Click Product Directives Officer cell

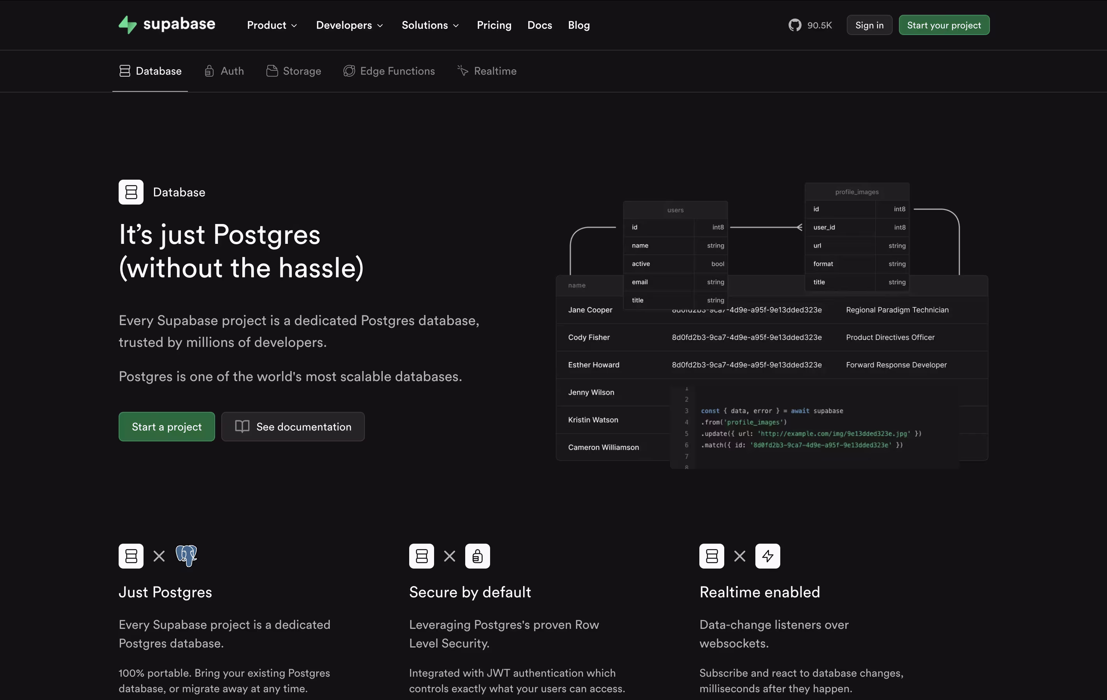pos(890,337)
